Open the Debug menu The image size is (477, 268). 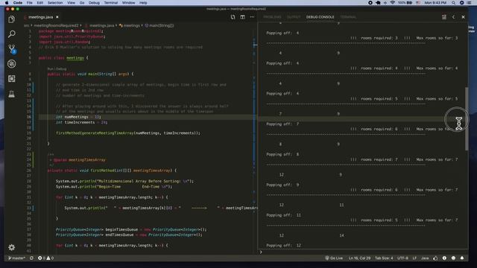(94, 3)
